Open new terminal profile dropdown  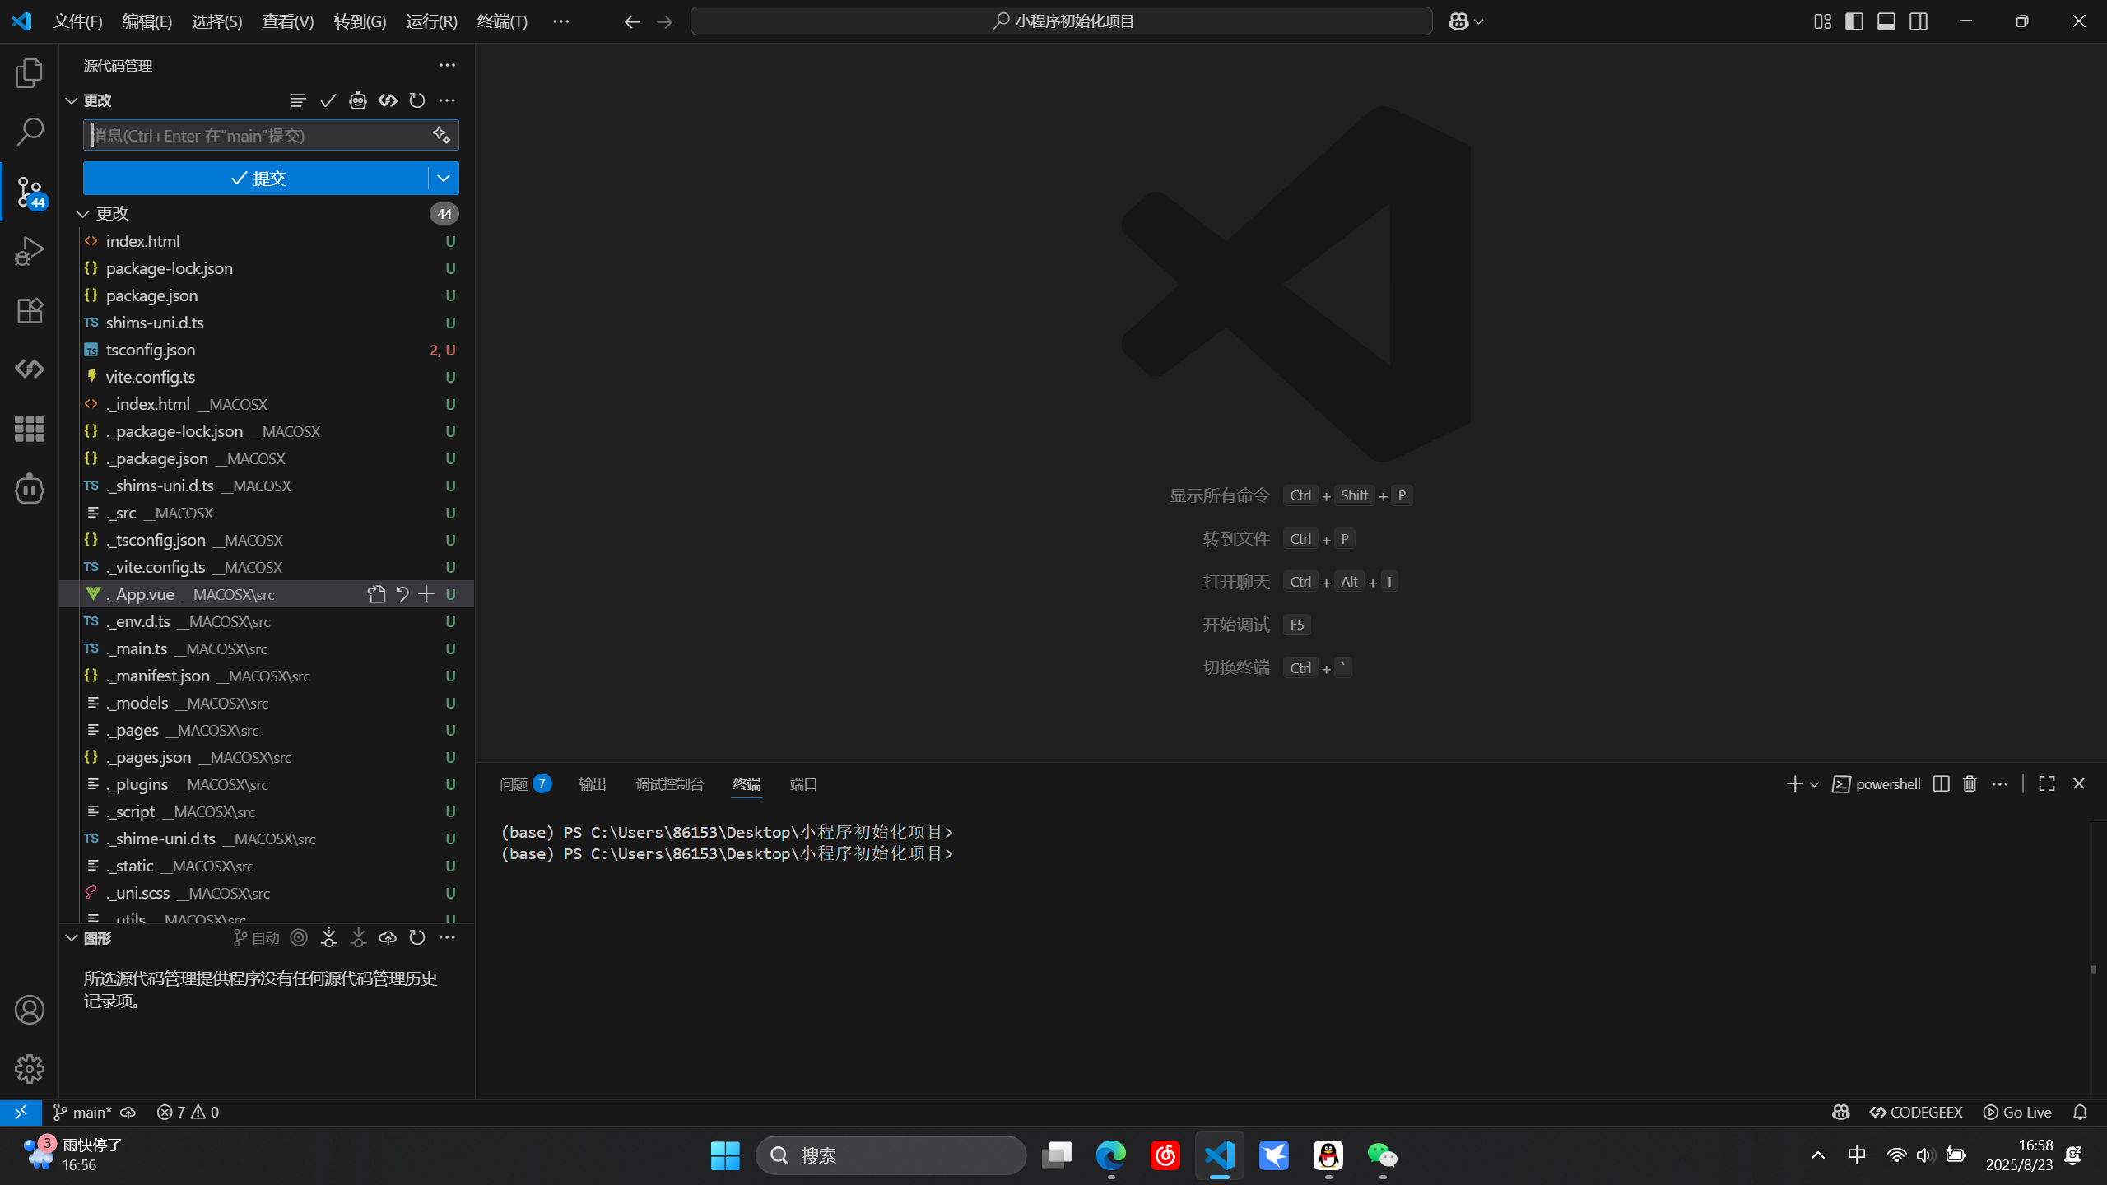pyautogui.click(x=1814, y=784)
